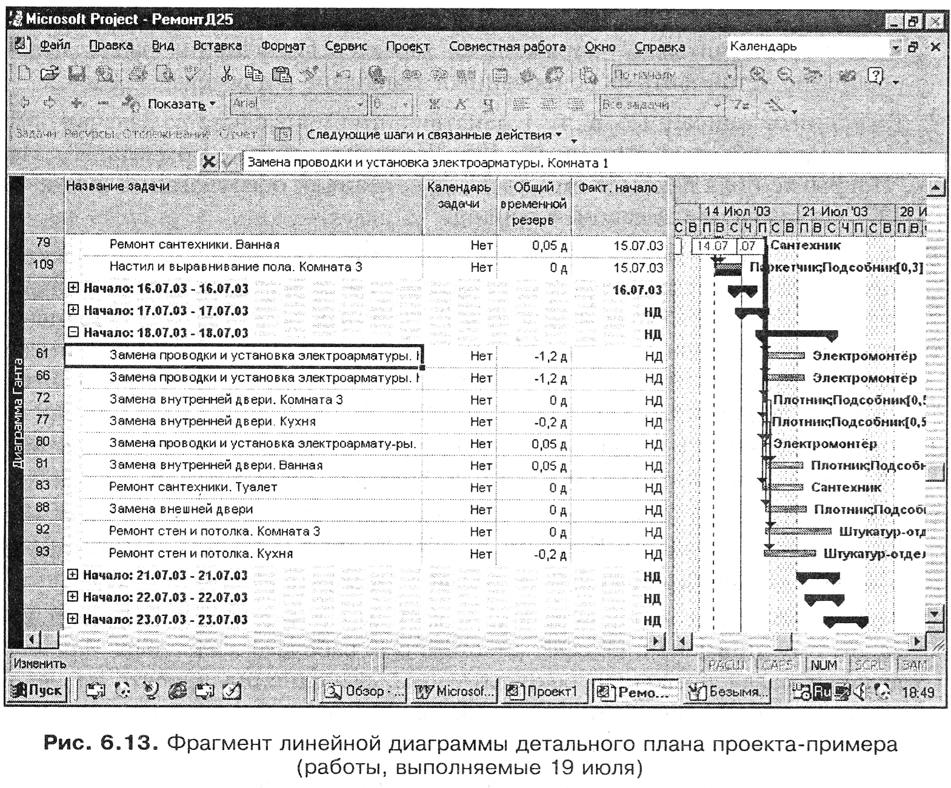Expand group Начало: 21.07.03 - 21.07.03

pos(73,574)
